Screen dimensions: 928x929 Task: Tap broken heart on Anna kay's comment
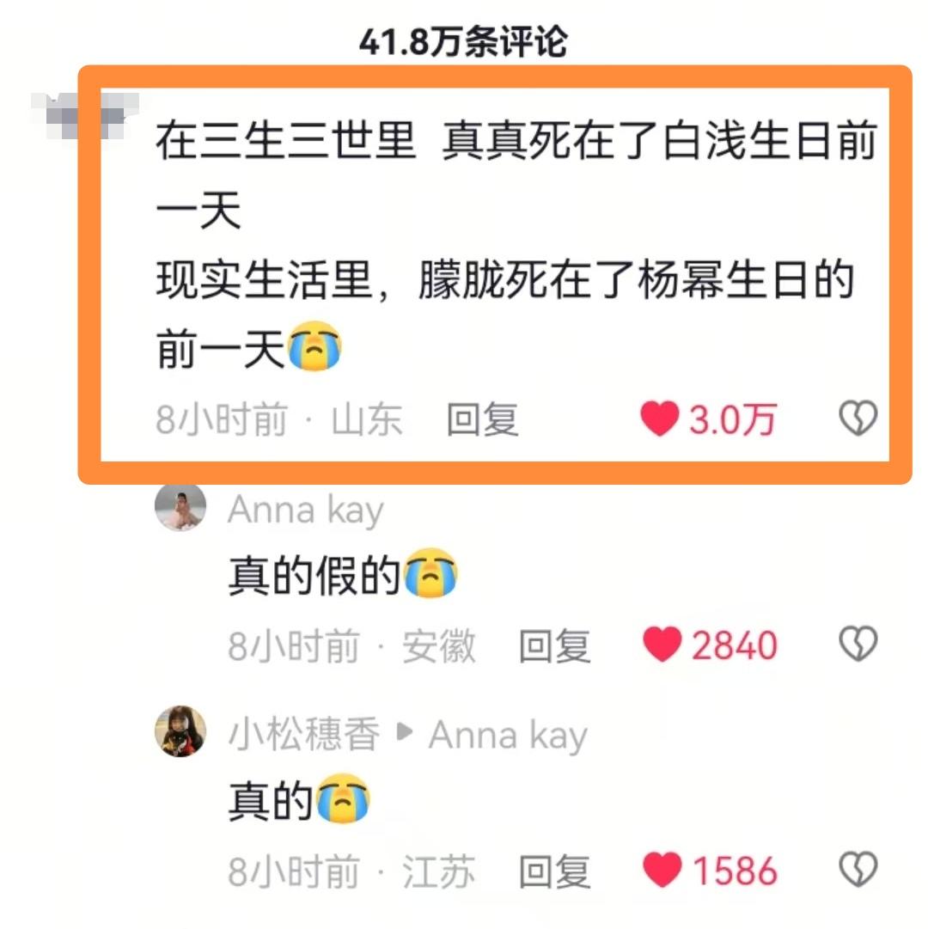[x=858, y=644]
